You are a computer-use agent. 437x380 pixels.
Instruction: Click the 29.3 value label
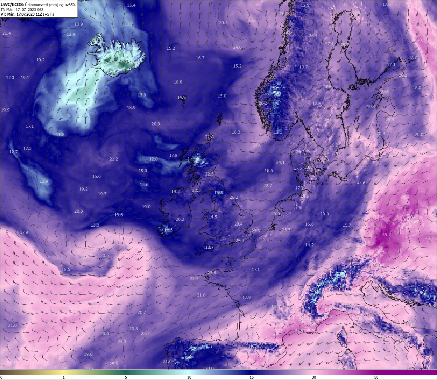click(x=256, y=231)
